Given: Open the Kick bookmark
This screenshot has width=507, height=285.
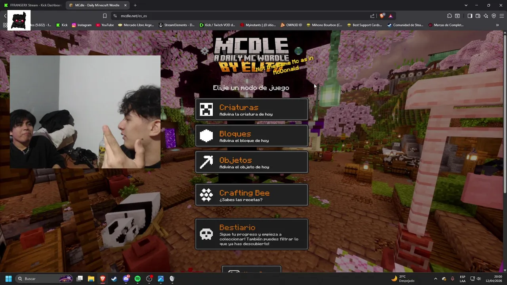Looking at the screenshot, I should [62, 25].
